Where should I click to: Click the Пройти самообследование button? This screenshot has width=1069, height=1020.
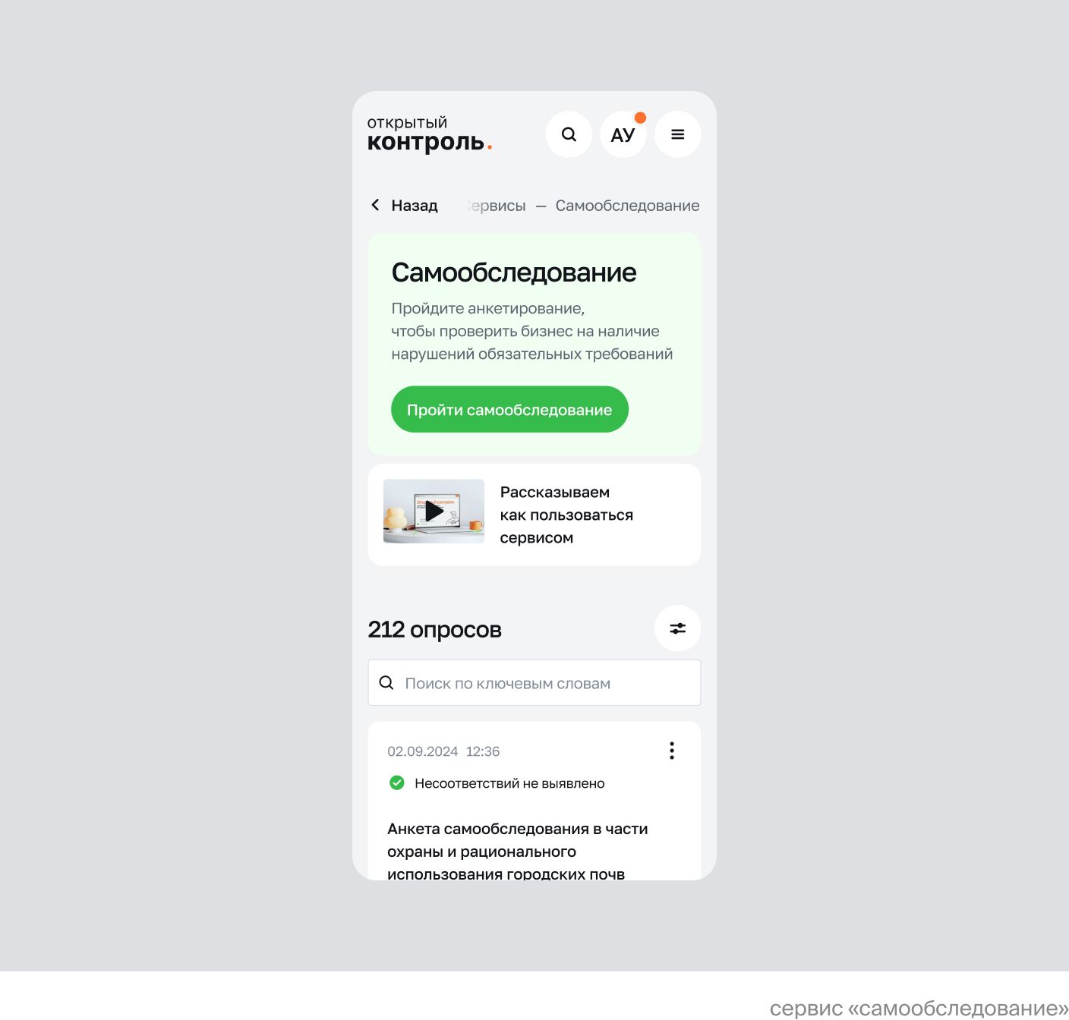[509, 410]
